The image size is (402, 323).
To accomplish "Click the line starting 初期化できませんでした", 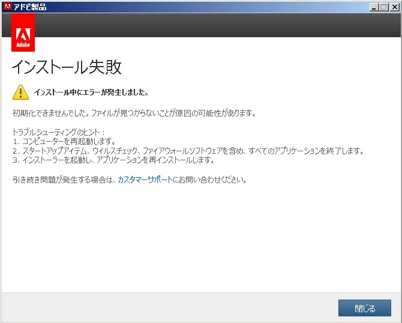I will tap(134, 113).
